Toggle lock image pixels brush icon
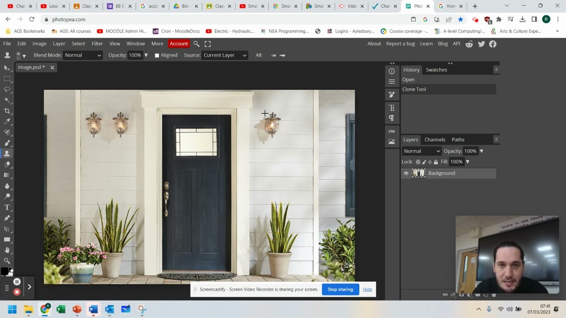The width and height of the screenshot is (566, 318). click(x=424, y=162)
